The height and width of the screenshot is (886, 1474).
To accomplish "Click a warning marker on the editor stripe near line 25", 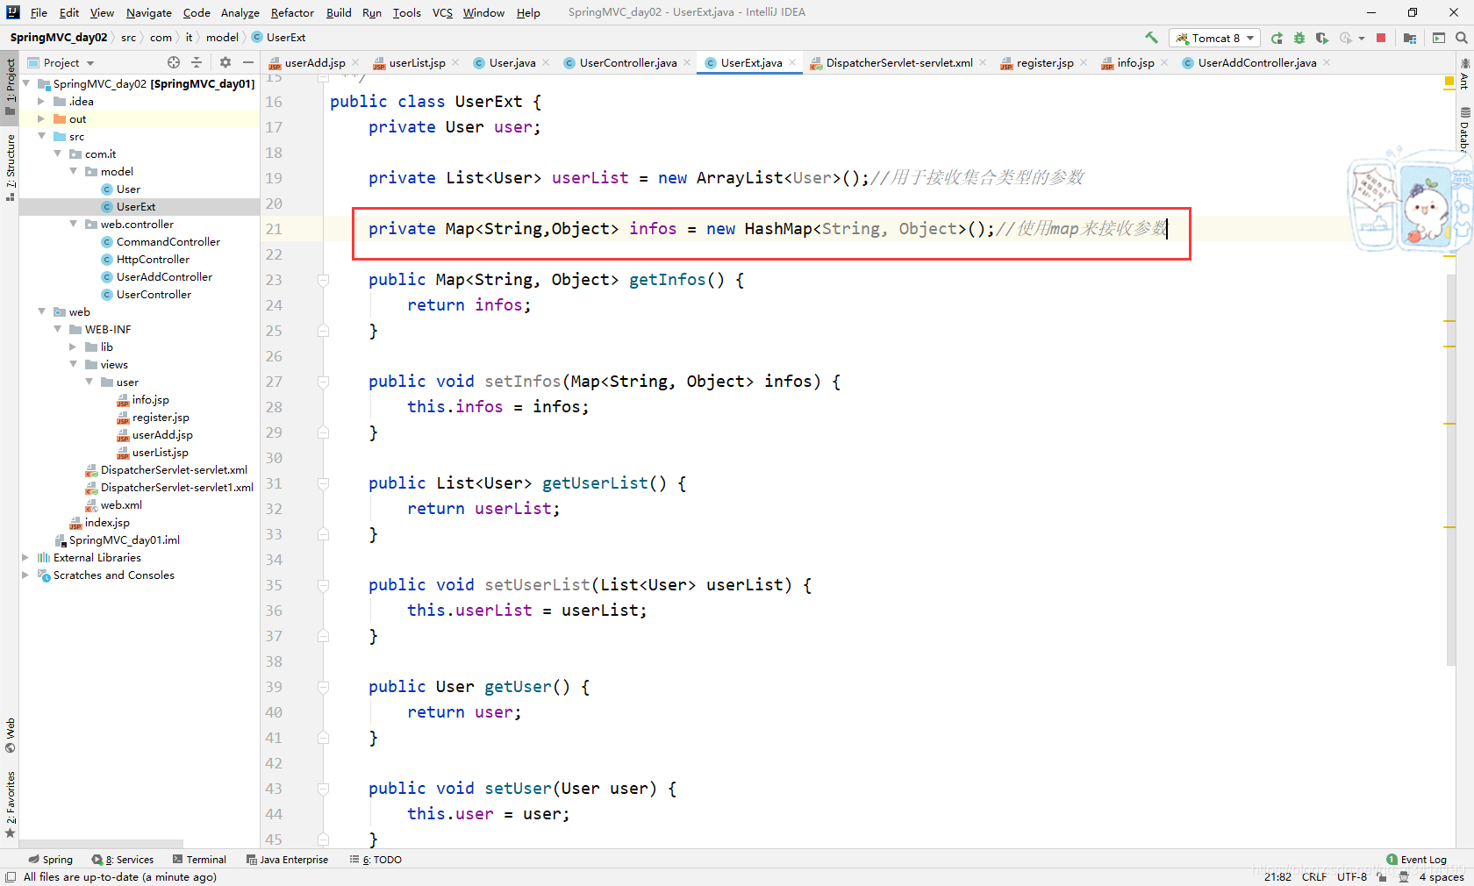I will (x=1449, y=322).
